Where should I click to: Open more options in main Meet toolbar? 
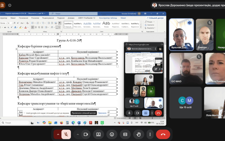pyautogui.click(x=150, y=135)
